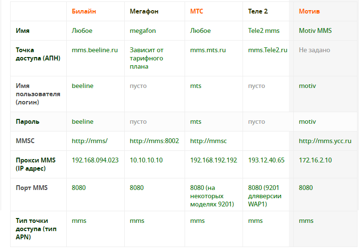
Task: Click the Tele2 mms name cell
Action: [264, 30]
